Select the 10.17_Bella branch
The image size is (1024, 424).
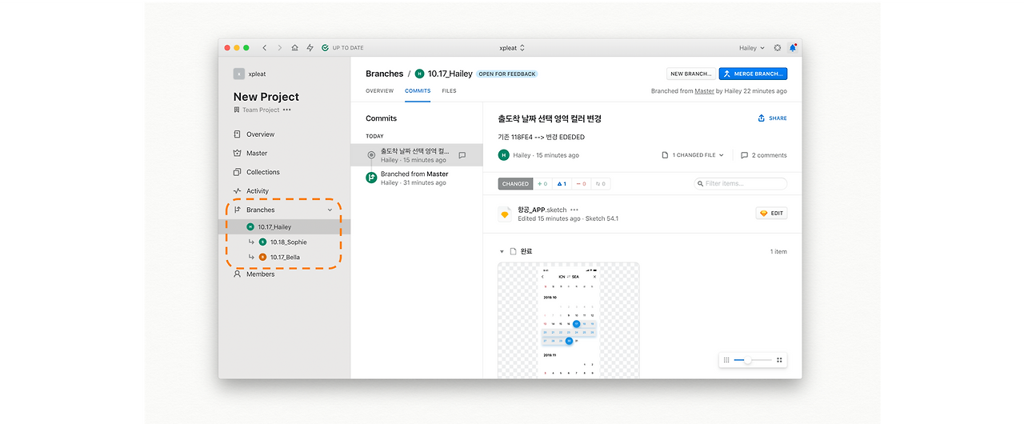(284, 257)
